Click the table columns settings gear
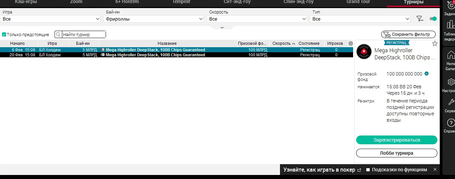455x179 pixels. 351,43
